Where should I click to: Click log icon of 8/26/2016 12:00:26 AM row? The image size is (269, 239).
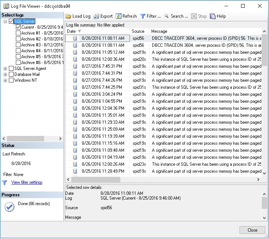tap(75, 164)
